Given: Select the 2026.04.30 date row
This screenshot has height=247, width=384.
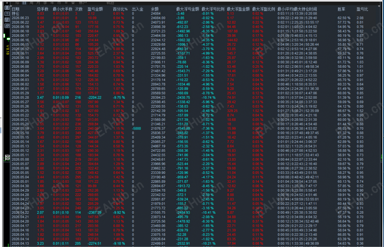Looking at the screenshot, I should pyautogui.click(x=20, y=186).
